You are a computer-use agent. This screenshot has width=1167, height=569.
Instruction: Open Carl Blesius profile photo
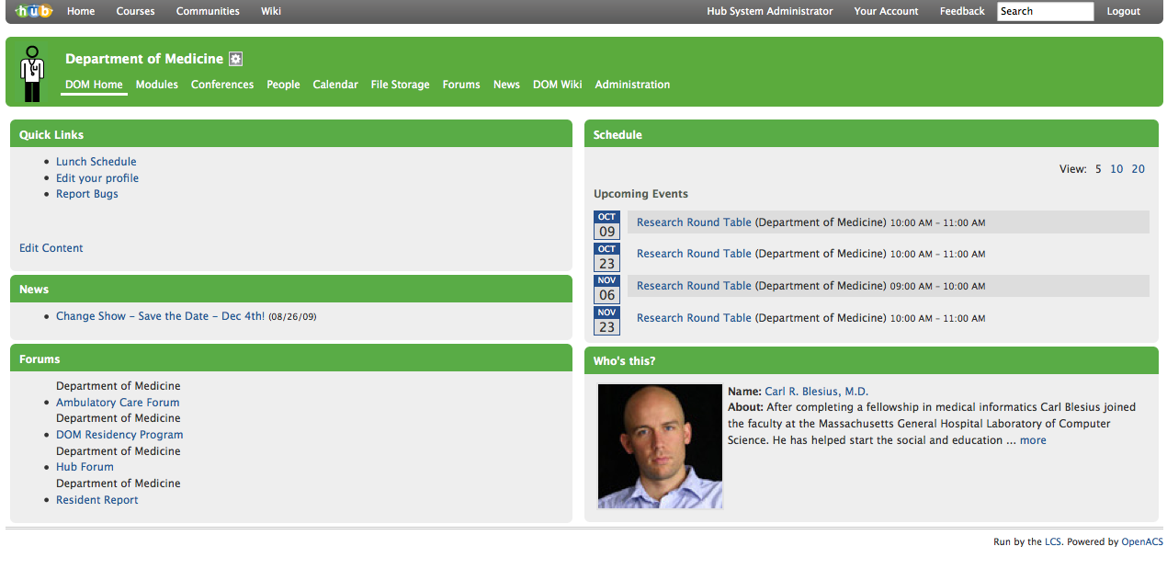click(x=660, y=446)
